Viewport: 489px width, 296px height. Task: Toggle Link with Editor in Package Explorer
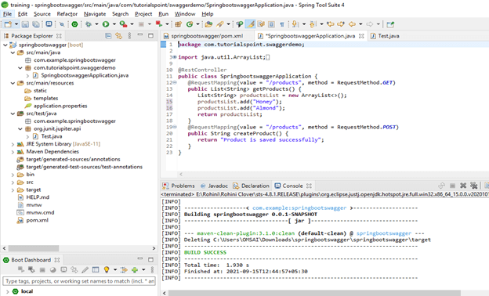(118, 36)
